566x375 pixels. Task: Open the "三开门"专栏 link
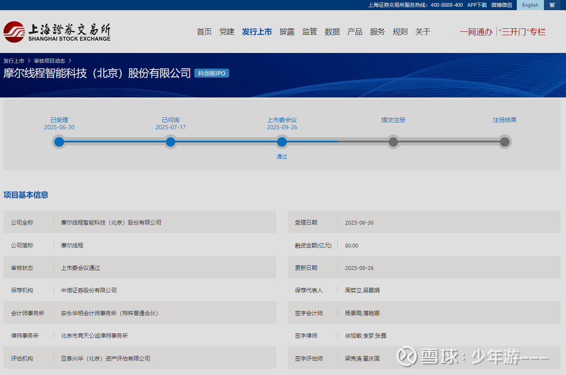pyautogui.click(x=522, y=32)
